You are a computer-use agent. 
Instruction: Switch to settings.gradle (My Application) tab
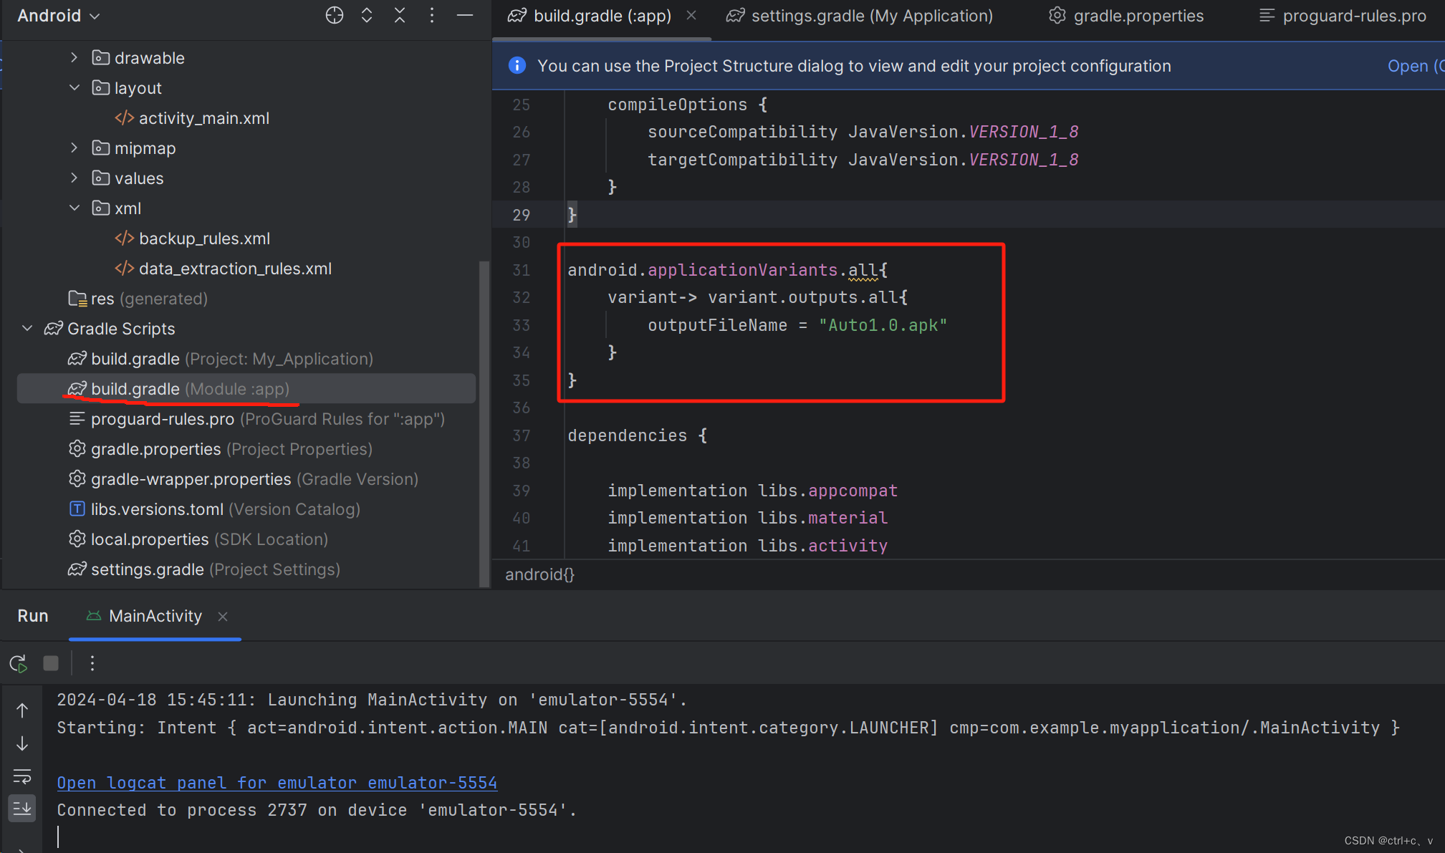pos(859,16)
